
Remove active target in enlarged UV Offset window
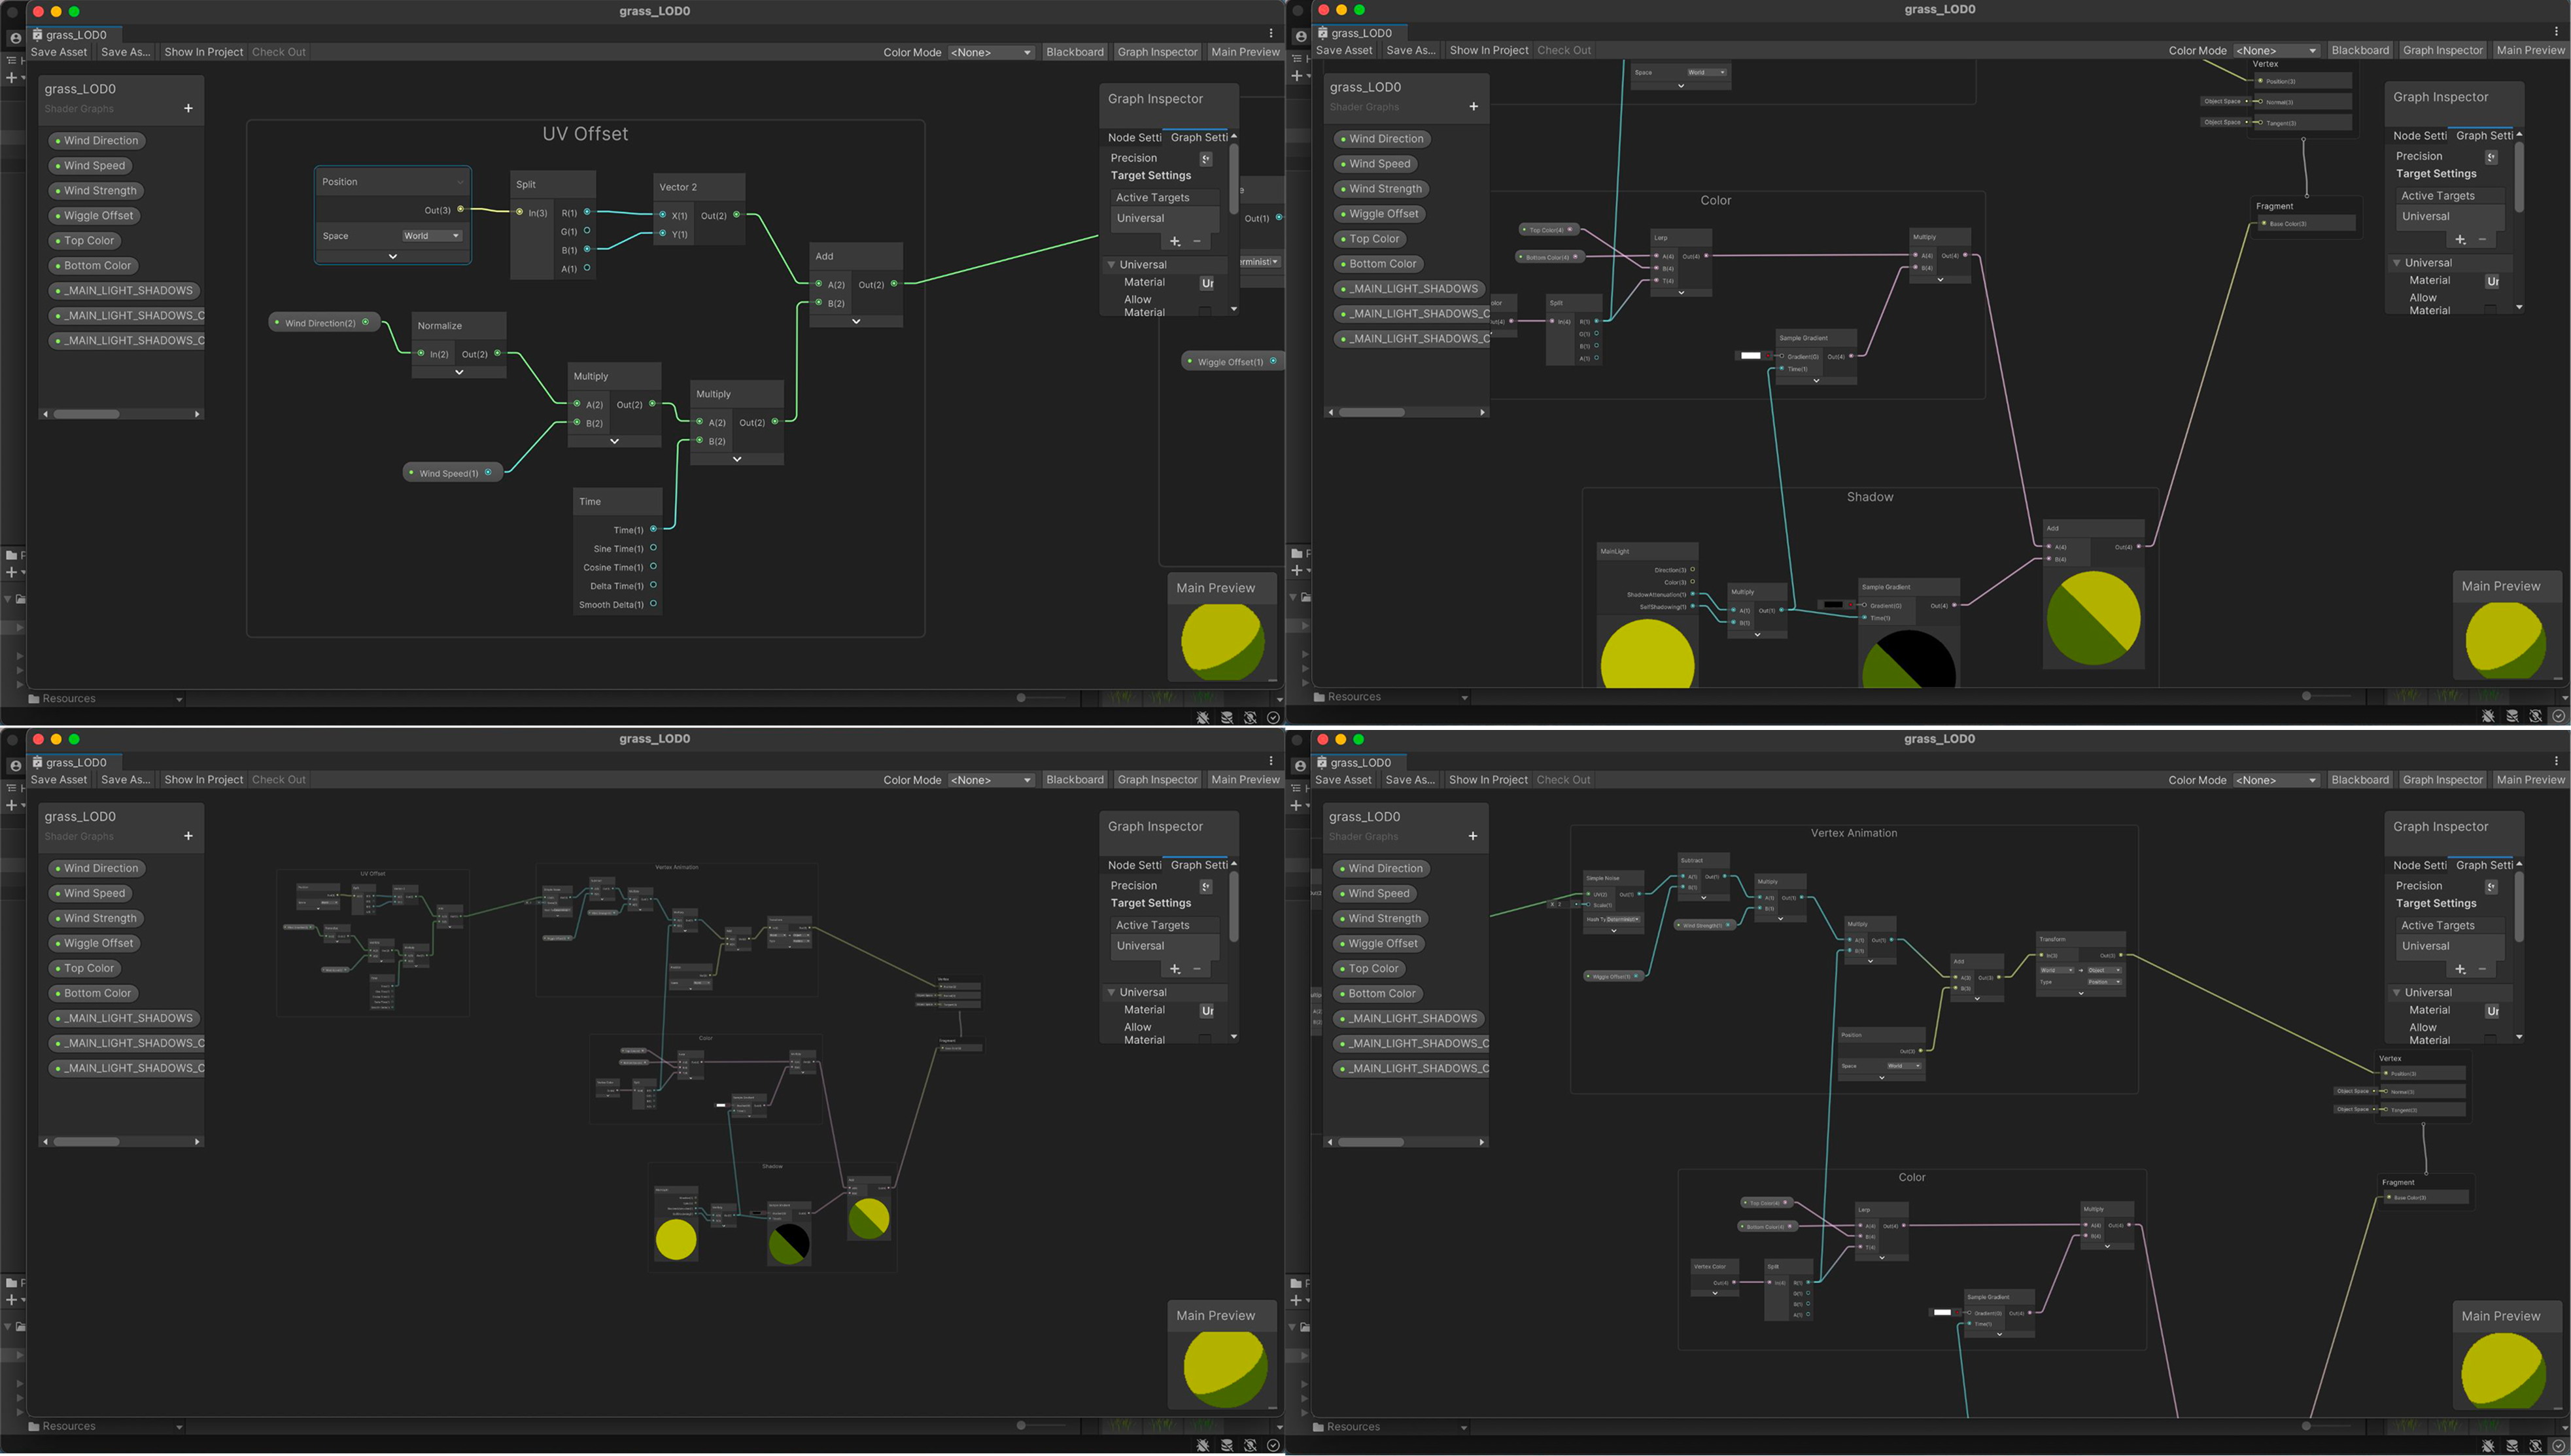click(x=1196, y=241)
